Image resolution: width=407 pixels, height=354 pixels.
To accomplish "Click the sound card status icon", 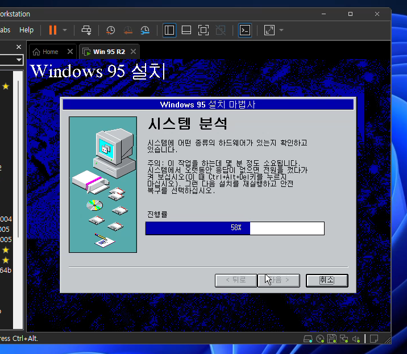I will tap(356, 339).
